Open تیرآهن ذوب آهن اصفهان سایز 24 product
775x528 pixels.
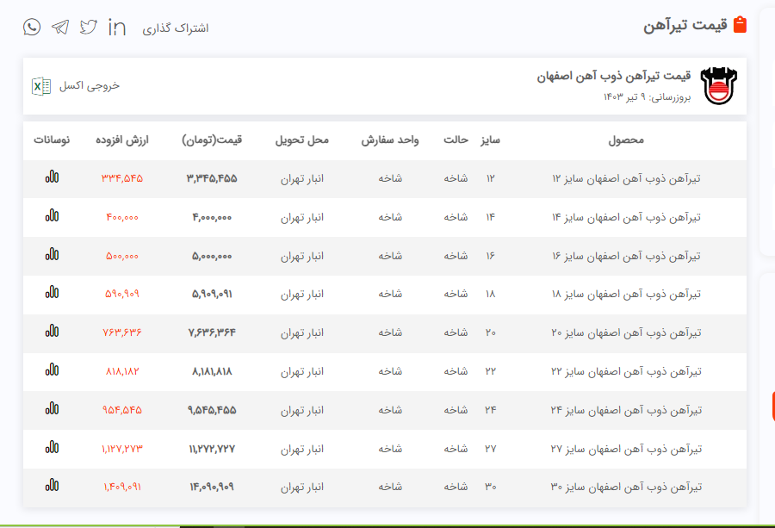pyautogui.click(x=626, y=410)
